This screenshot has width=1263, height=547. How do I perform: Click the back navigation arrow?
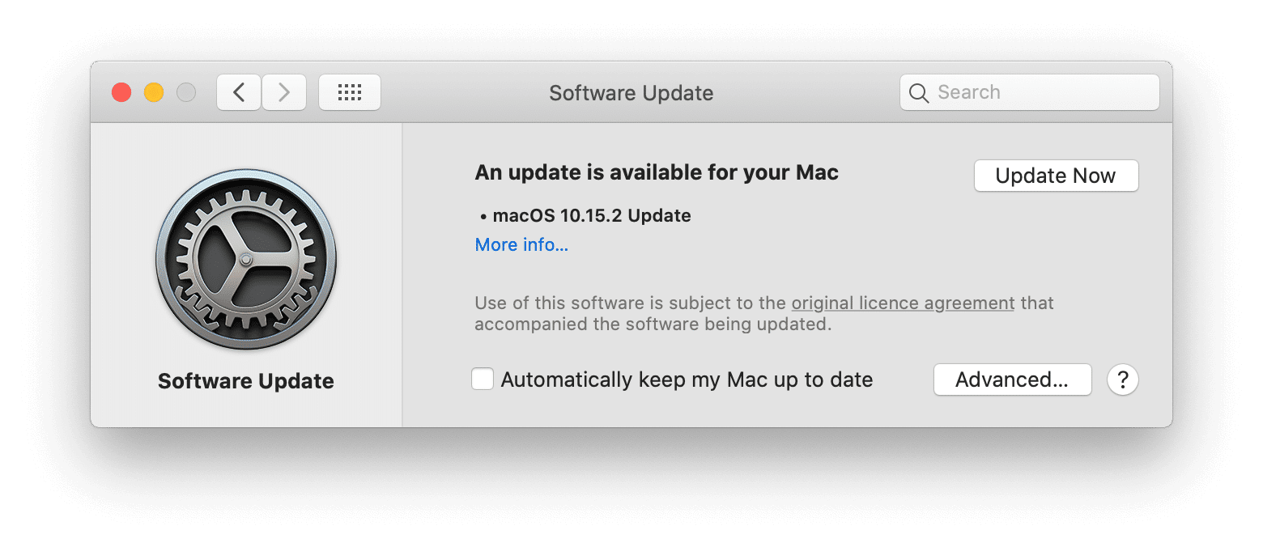[x=238, y=92]
